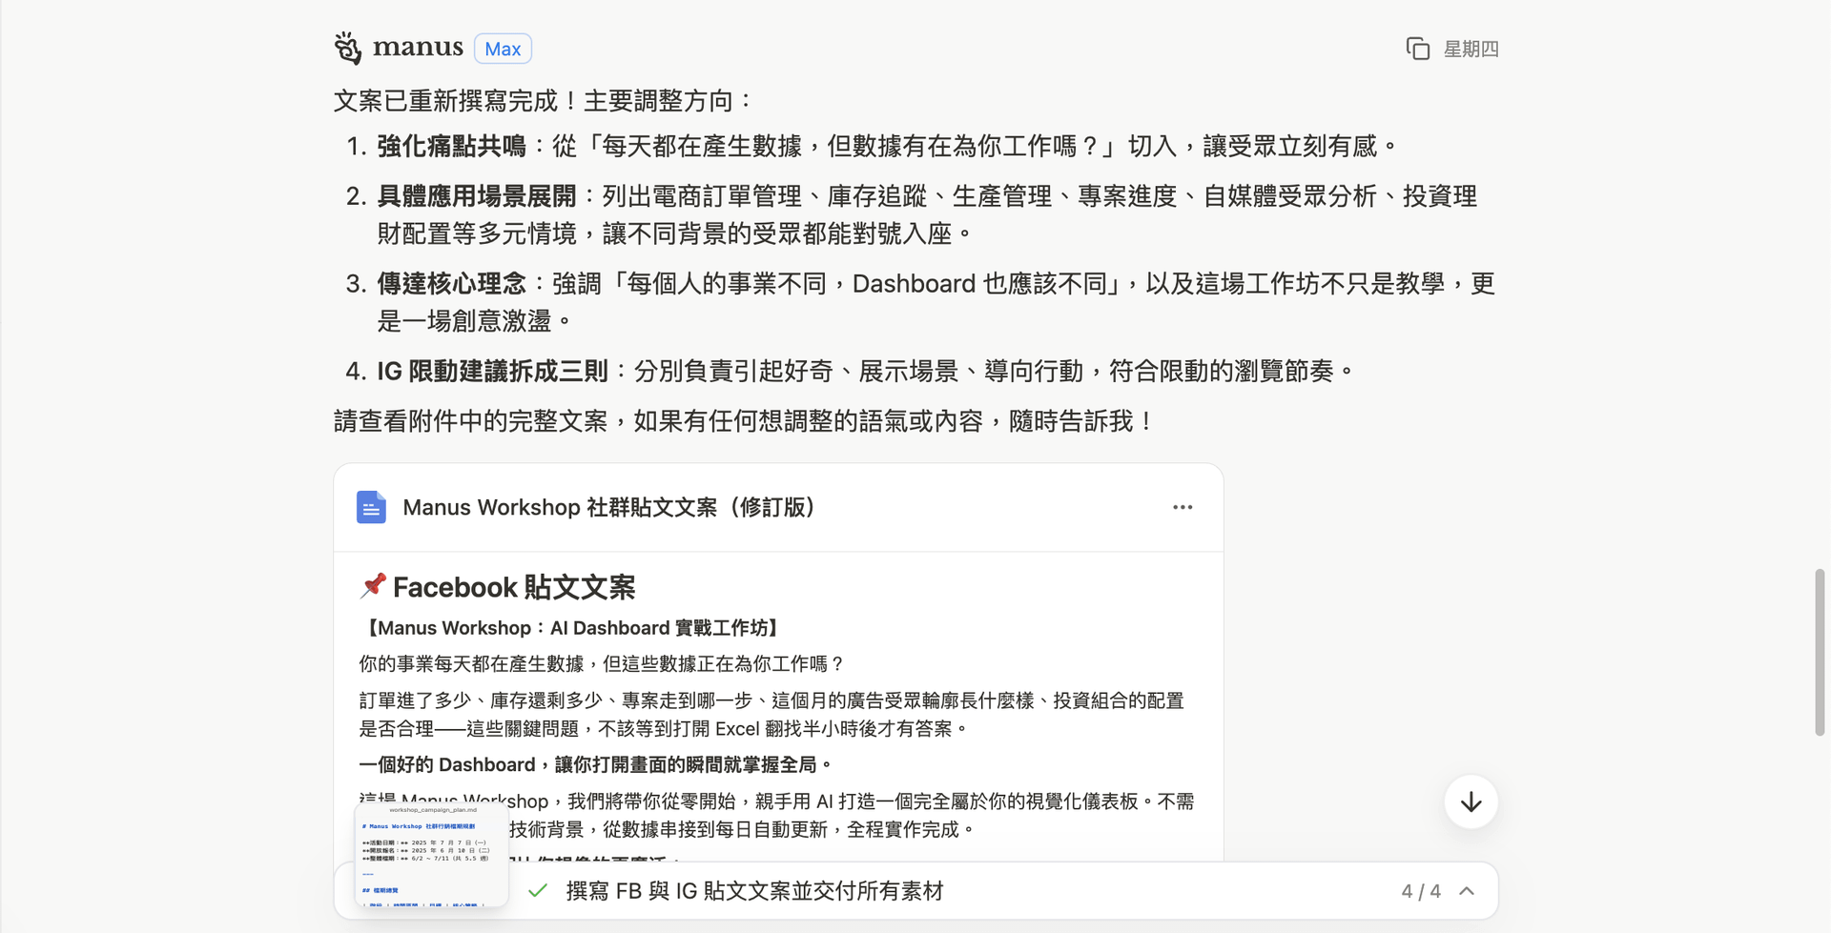Click the 強化痛點共鳴 list item heading
This screenshot has height=933, width=1831.
point(451,146)
